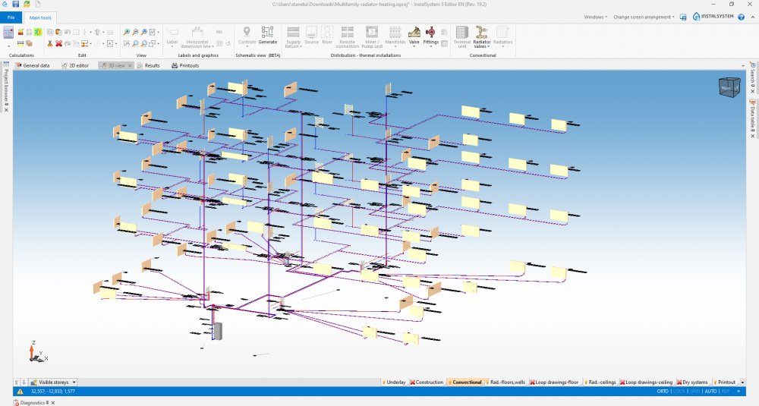Screen dimensions: 759x406
Task: Click the zoom in magnifier icon
Action: 126,32
